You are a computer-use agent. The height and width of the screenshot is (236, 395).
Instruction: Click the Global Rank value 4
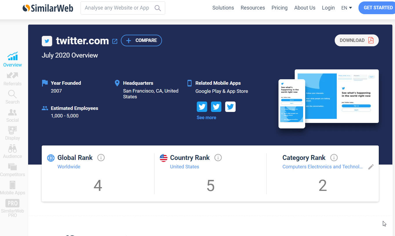tap(98, 186)
